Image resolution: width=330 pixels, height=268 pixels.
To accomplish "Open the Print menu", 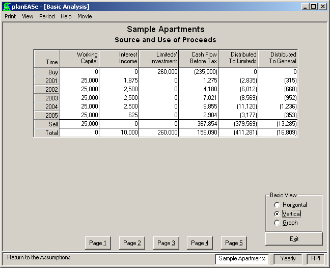I will pyautogui.click(x=10, y=16).
